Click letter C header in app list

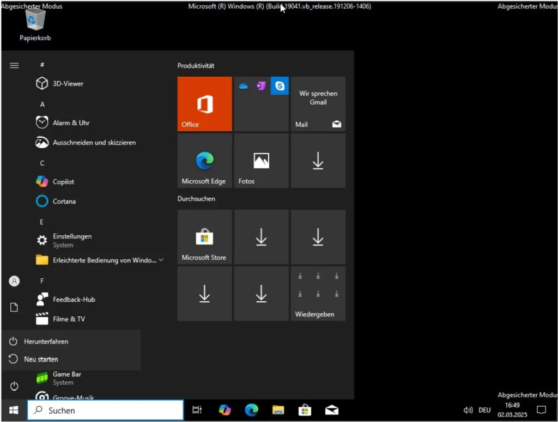[x=43, y=163]
